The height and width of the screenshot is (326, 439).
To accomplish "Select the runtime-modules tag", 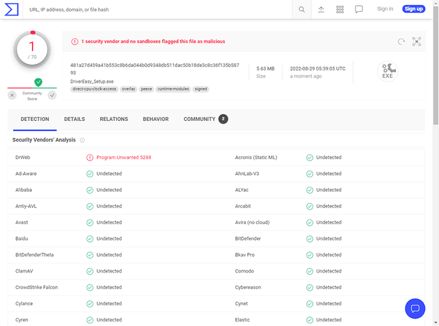I will (173, 89).
